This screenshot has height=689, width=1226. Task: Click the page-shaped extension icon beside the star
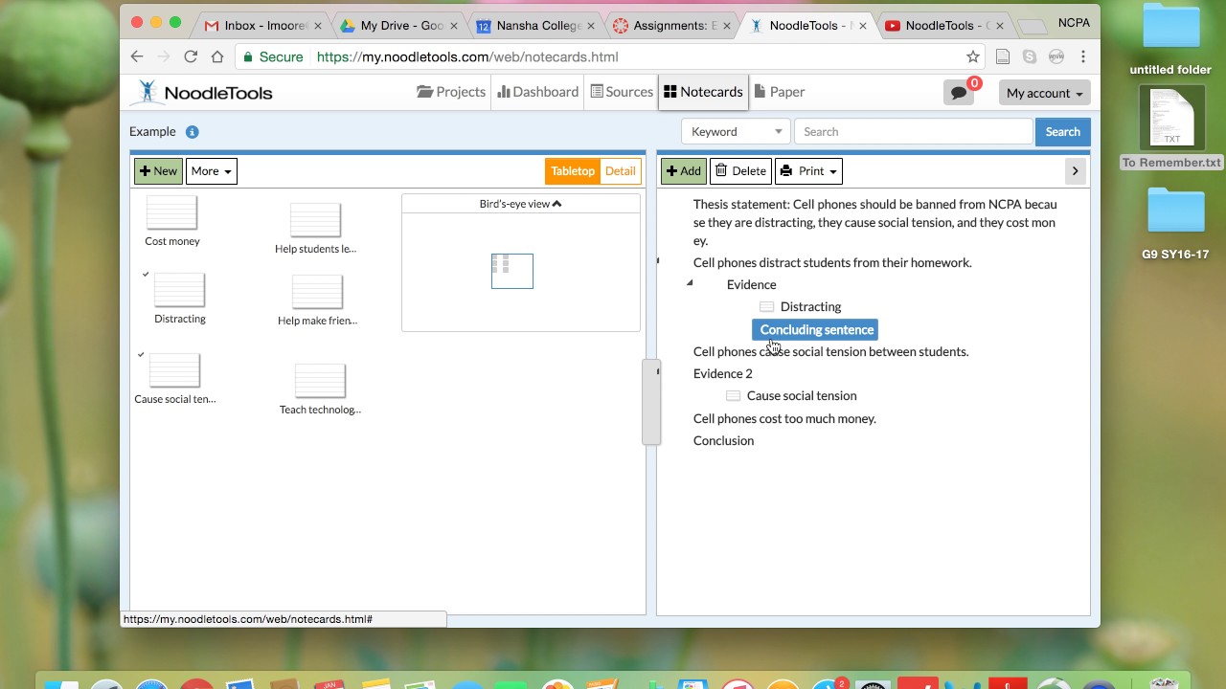point(1003,56)
